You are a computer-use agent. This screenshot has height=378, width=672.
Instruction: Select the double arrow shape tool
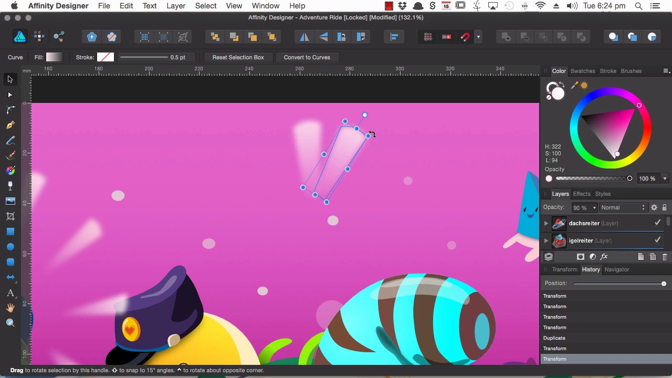10,277
